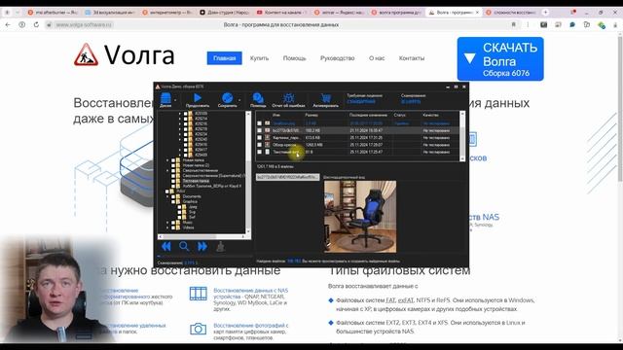Click the camera photo recovery icon
Screen dimensions: 623x350
198,329
